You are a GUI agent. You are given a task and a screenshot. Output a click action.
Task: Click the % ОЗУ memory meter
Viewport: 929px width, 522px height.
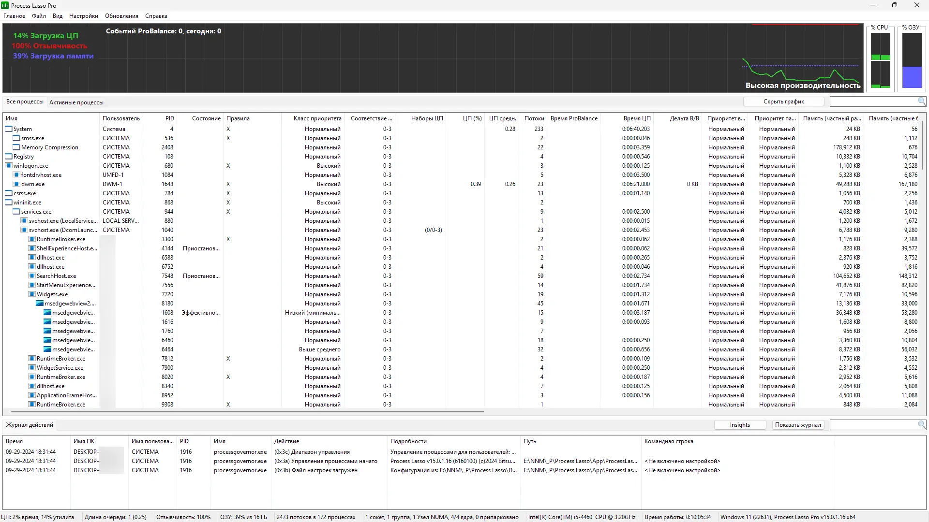(912, 60)
